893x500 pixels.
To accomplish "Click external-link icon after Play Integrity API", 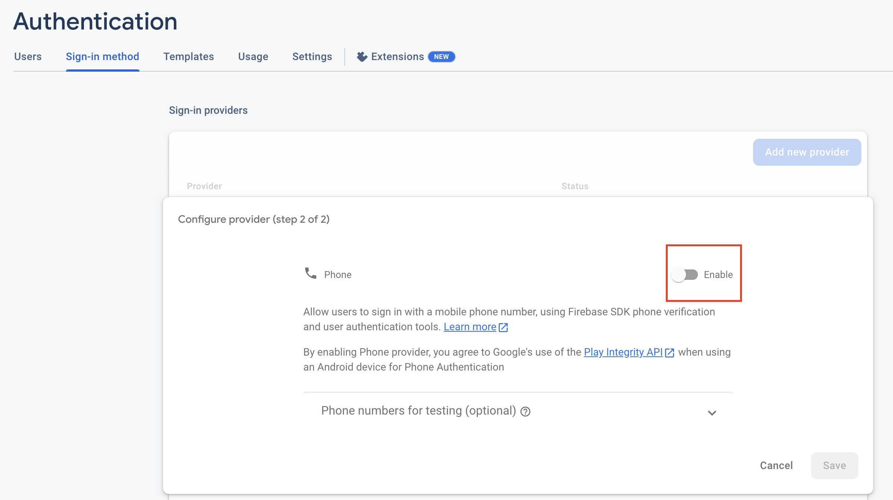I will (670, 353).
